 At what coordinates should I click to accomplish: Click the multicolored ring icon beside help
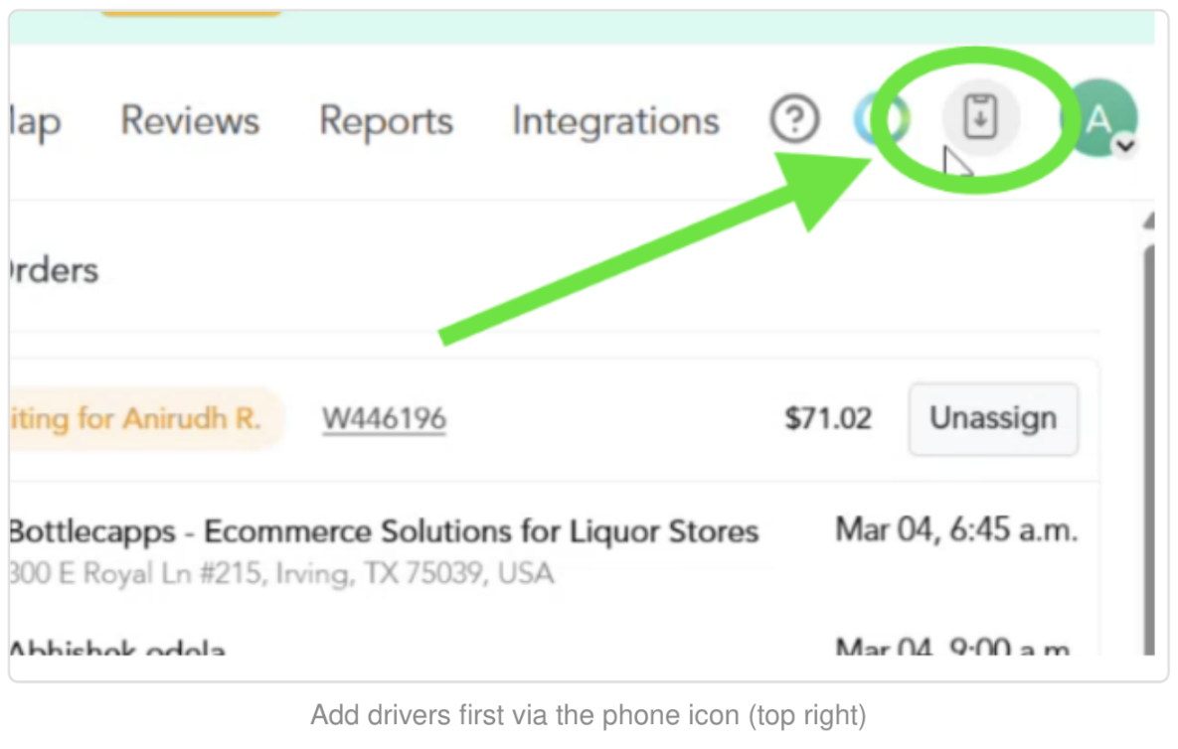882,118
